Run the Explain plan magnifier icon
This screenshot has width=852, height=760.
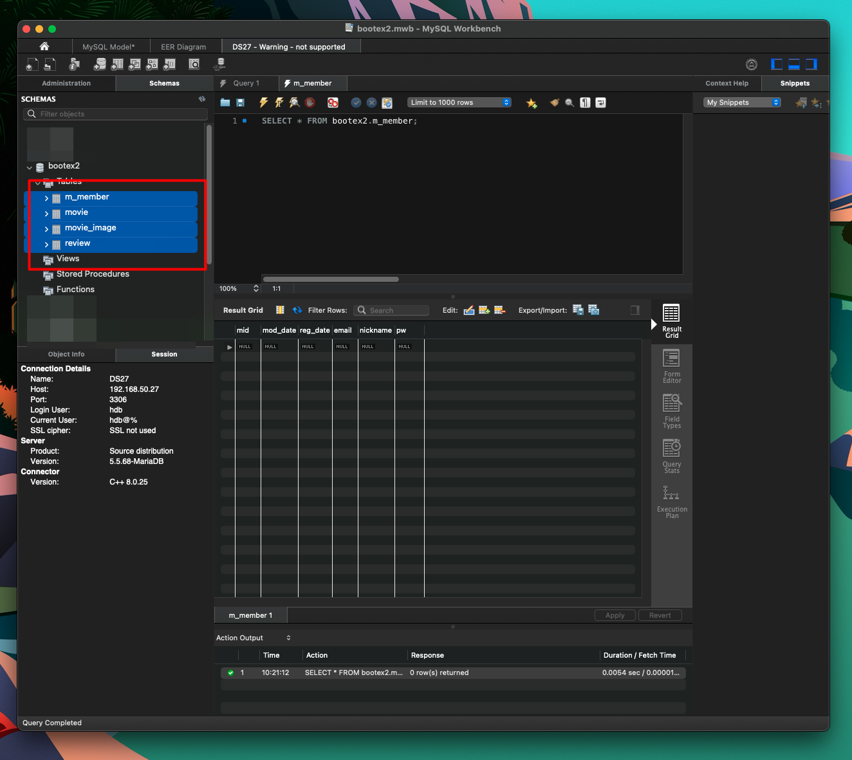point(294,102)
